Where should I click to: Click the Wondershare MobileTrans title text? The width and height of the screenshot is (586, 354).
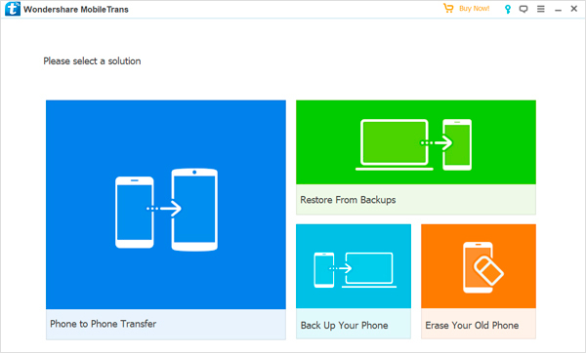coord(76,10)
